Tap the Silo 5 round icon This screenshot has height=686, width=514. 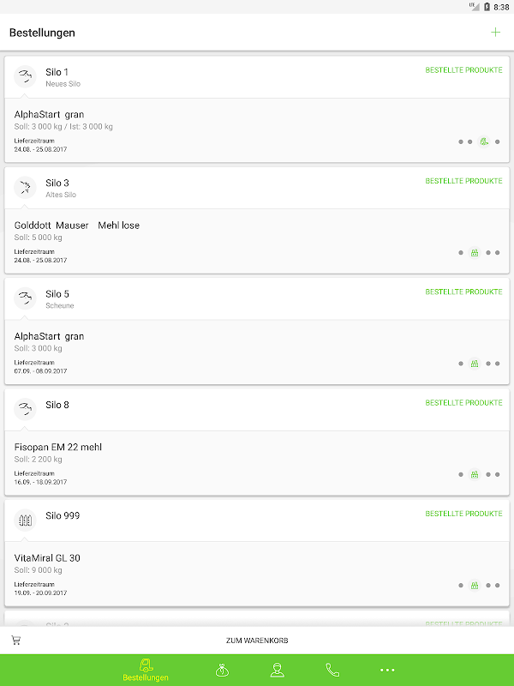coord(26,298)
